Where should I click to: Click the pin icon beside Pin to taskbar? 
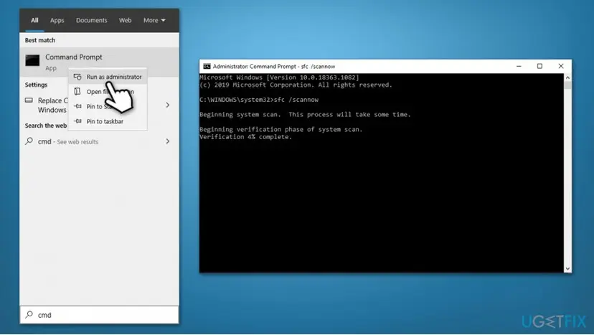point(77,121)
